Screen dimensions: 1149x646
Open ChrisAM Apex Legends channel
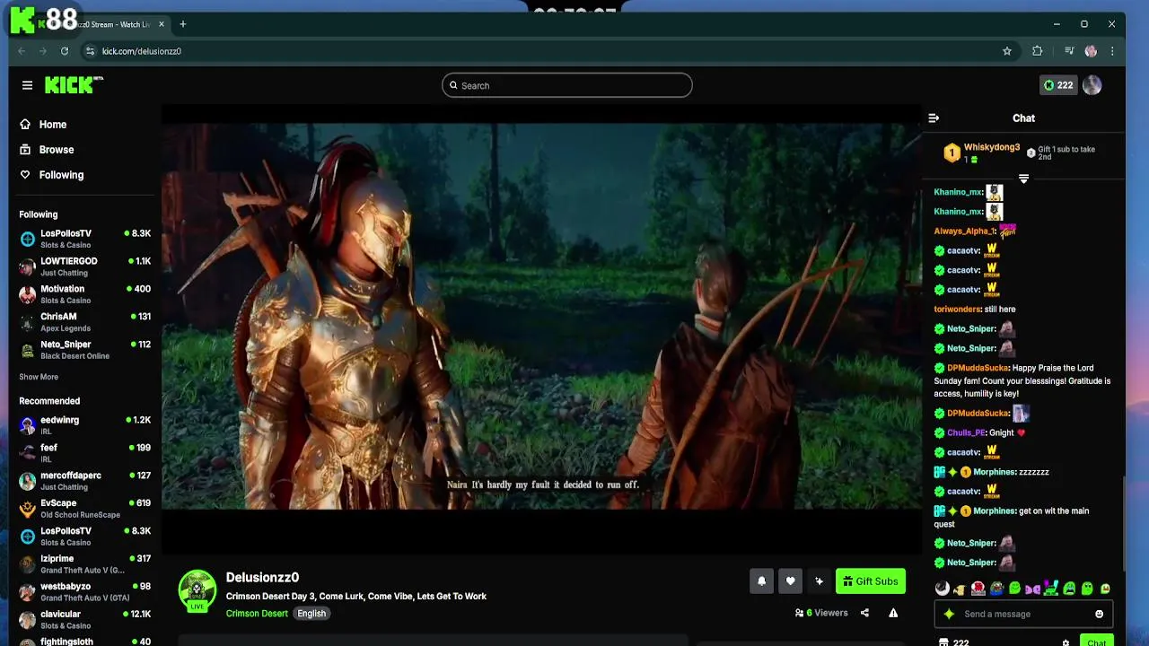coord(84,322)
